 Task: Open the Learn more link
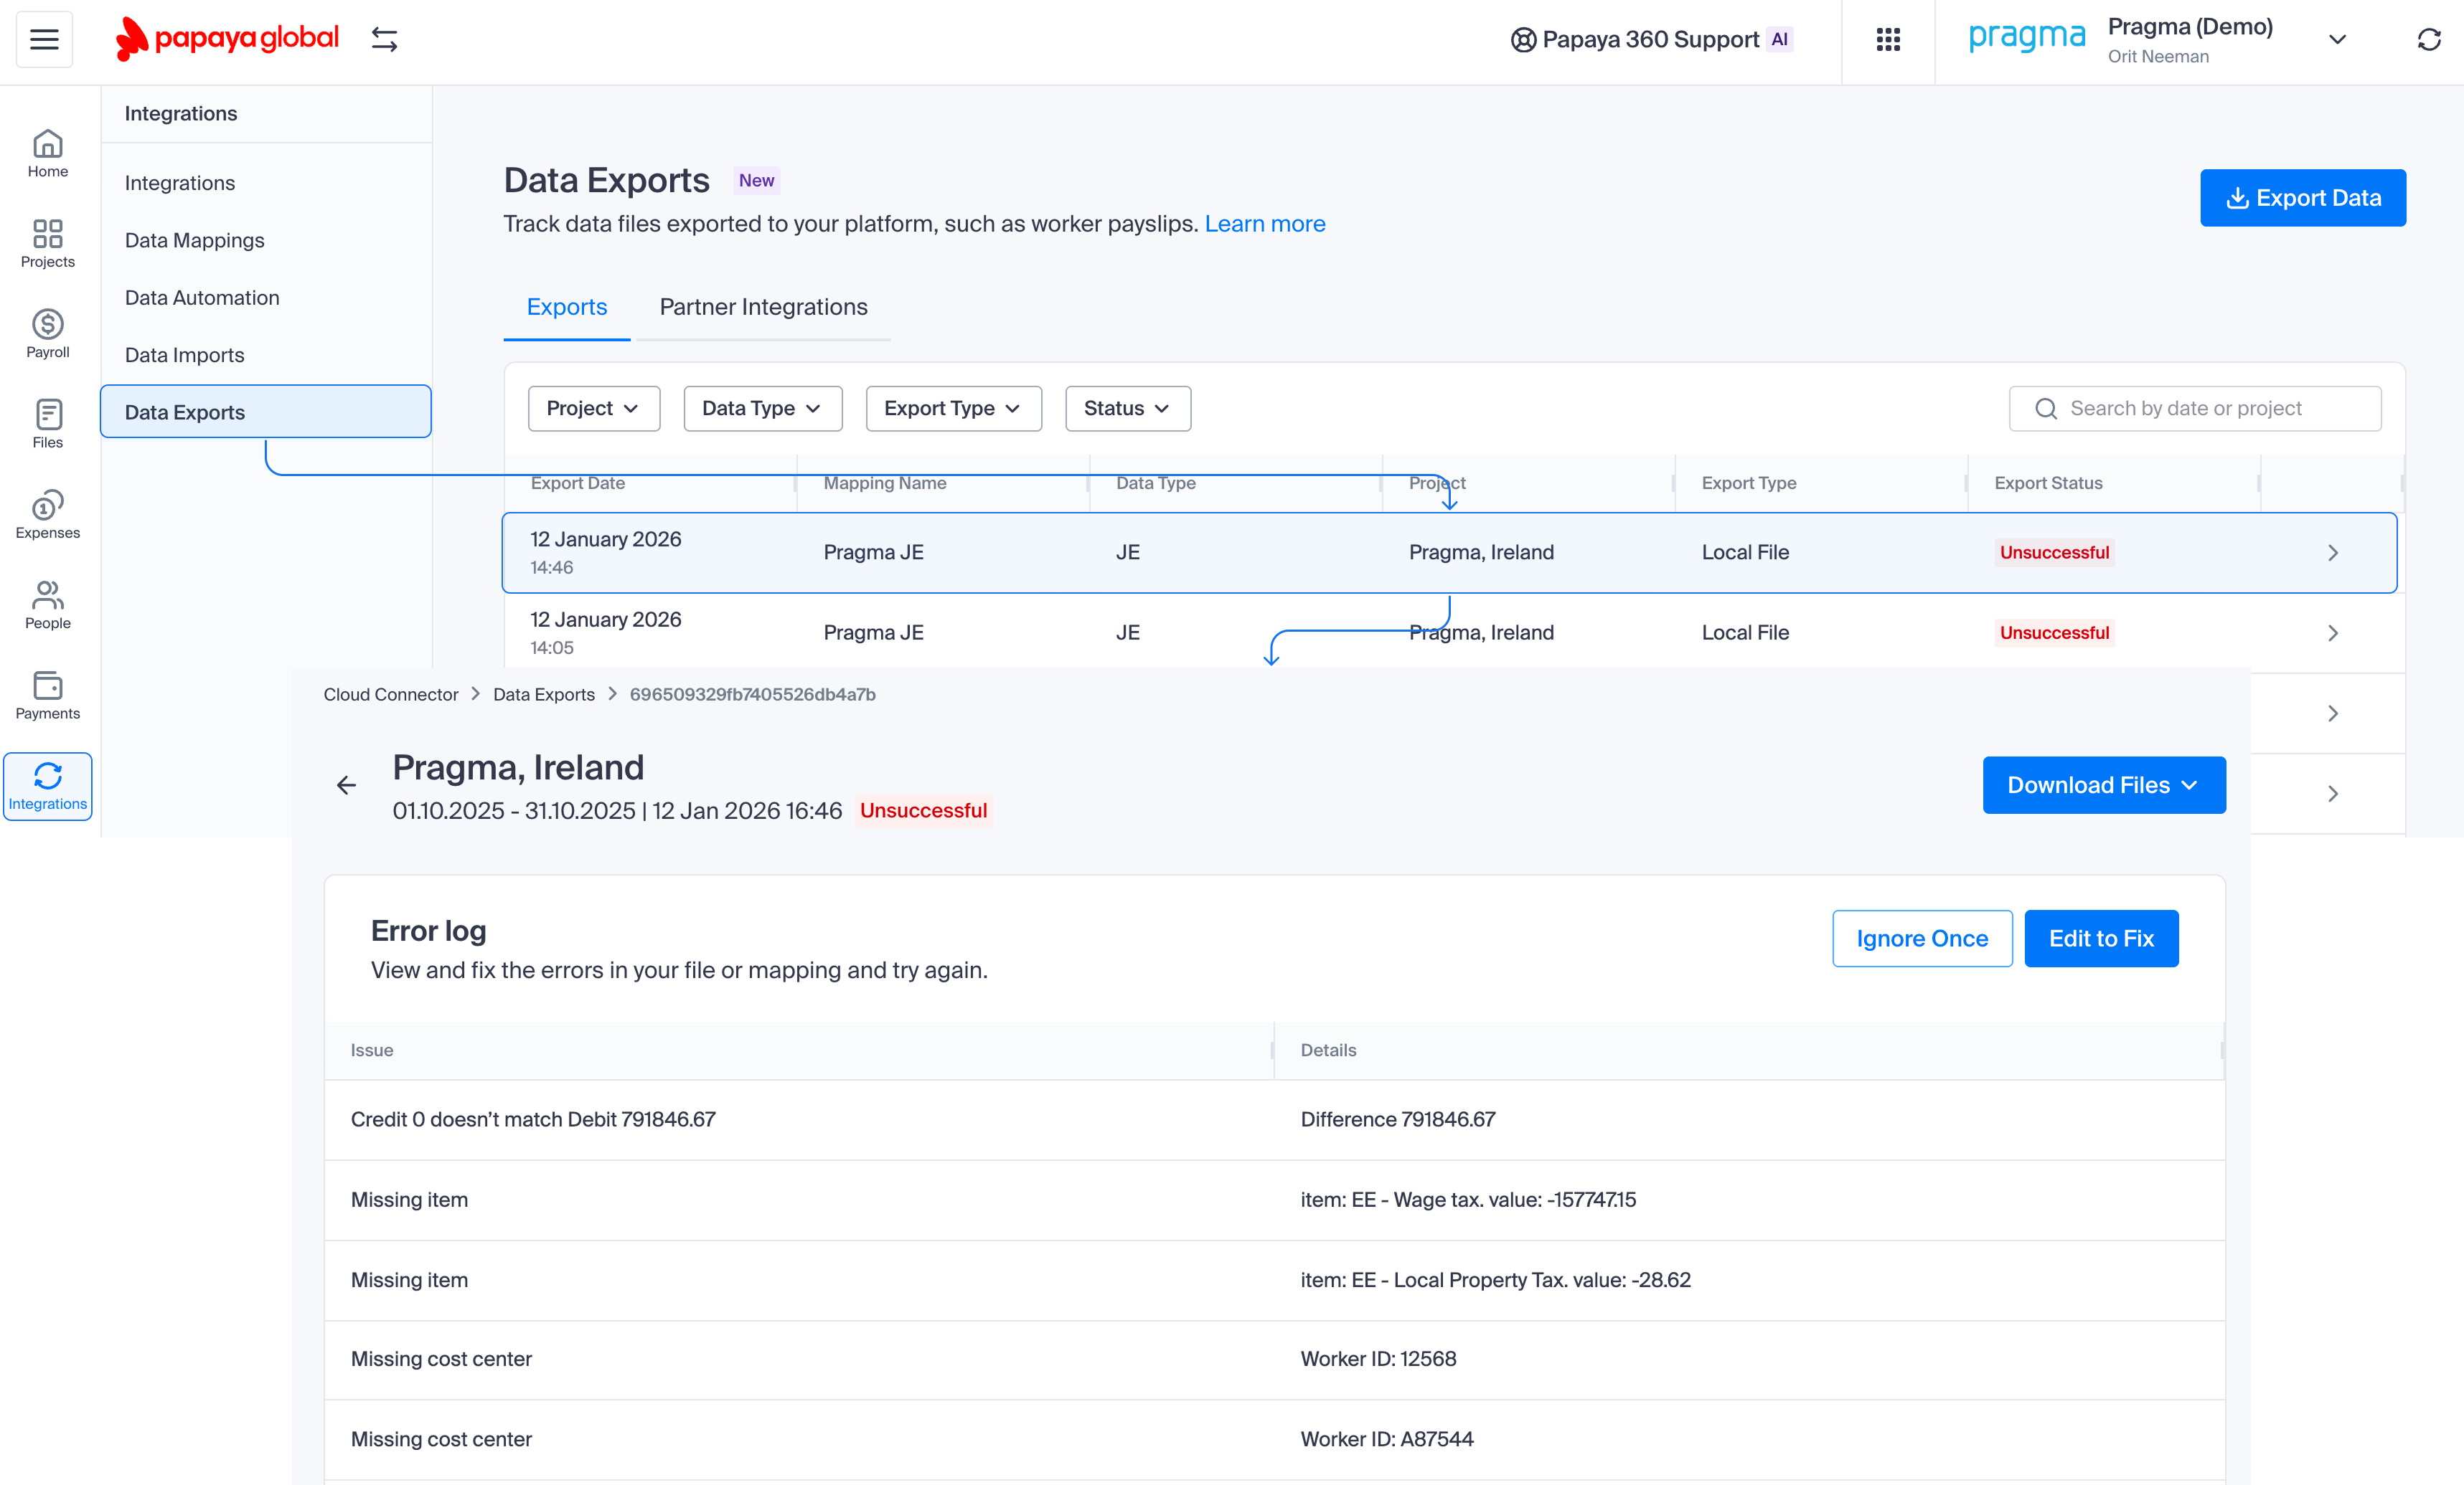click(1264, 224)
